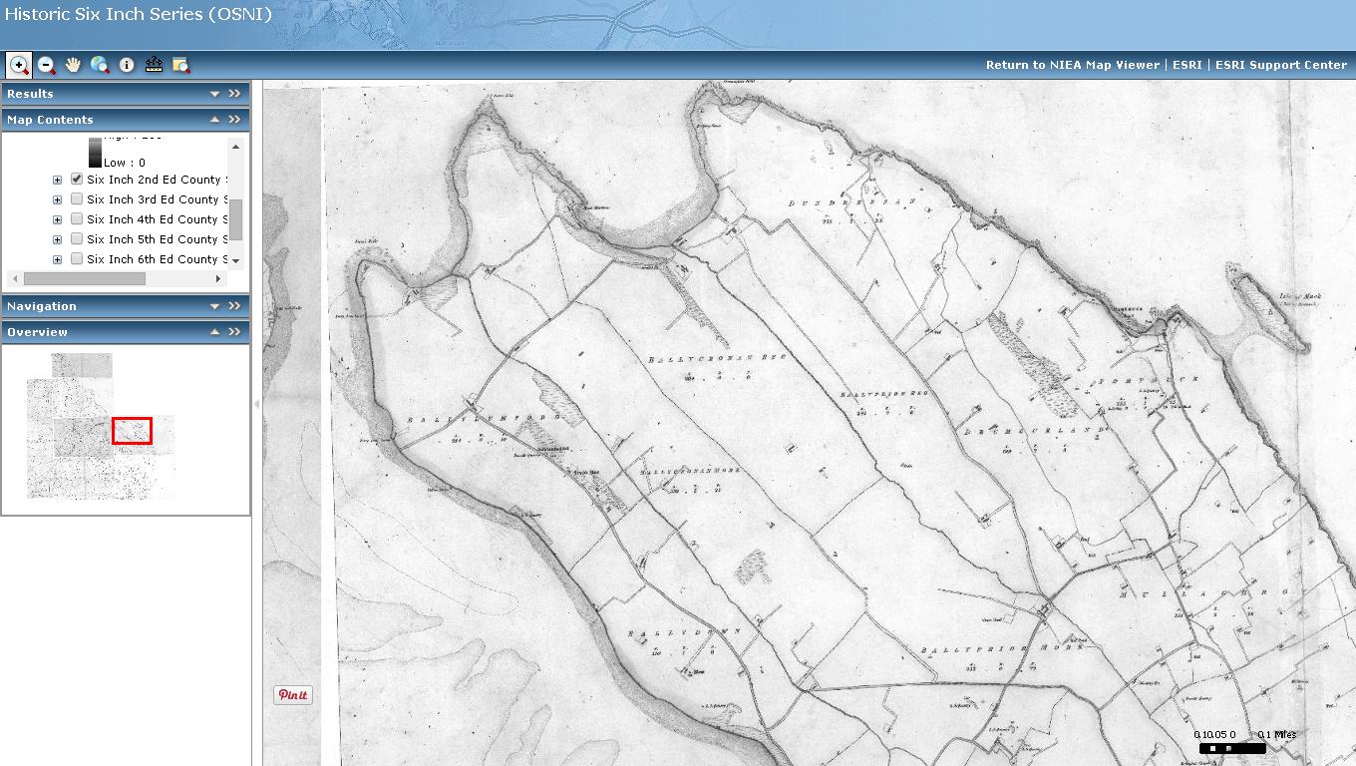Click the Pin it button

pos(292,694)
